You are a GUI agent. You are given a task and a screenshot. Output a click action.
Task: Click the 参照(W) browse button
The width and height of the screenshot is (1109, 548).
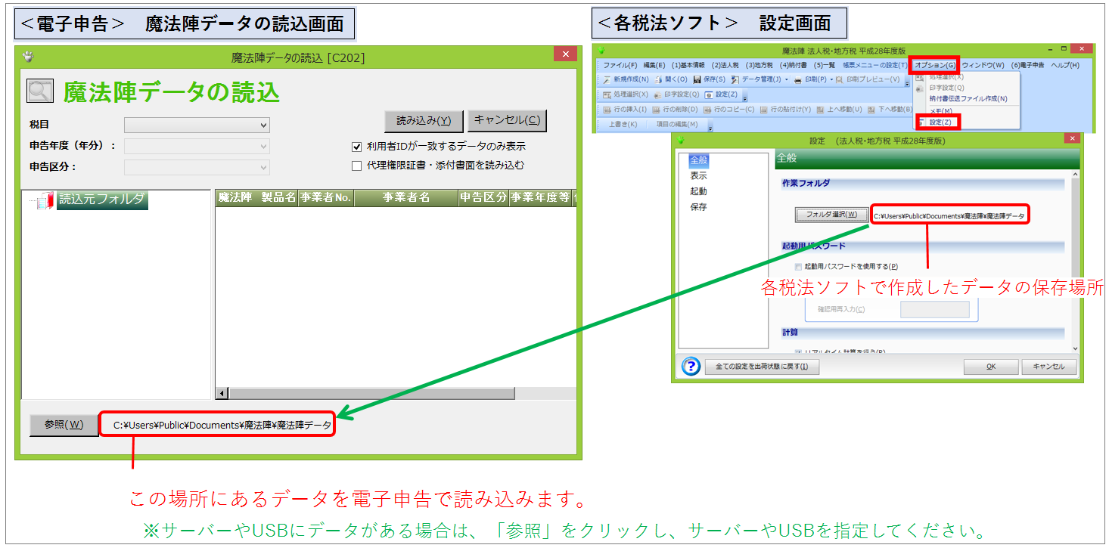64,425
